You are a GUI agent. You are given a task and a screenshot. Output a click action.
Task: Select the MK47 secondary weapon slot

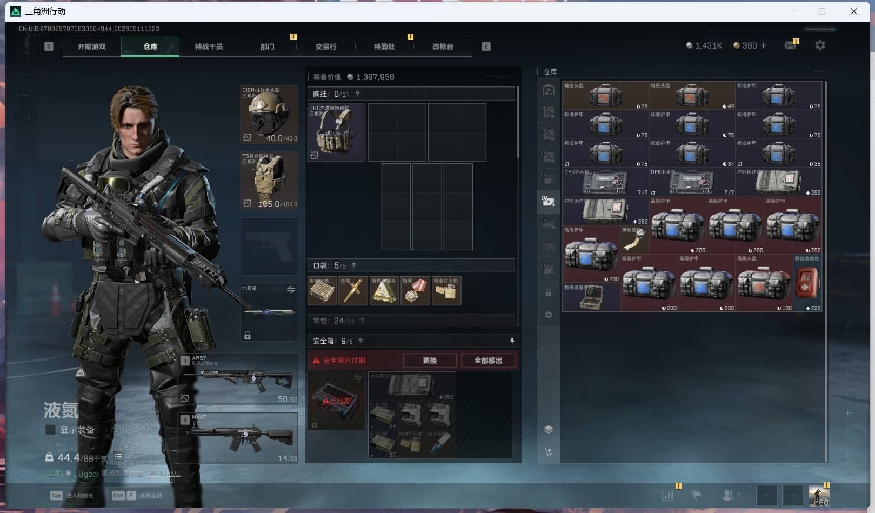238,437
